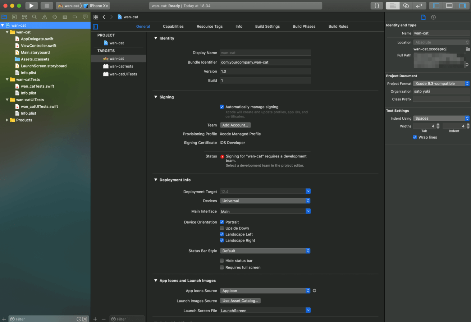Check Hide status bar option
The height and width of the screenshot is (322, 471).
click(222, 261)
